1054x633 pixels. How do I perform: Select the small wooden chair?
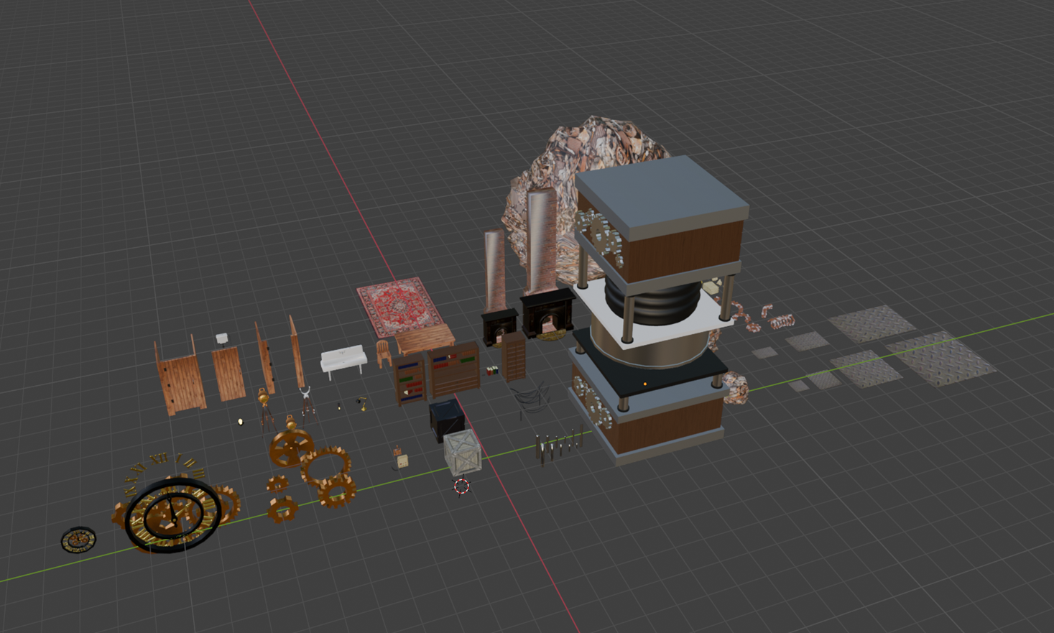pos(384,354)
